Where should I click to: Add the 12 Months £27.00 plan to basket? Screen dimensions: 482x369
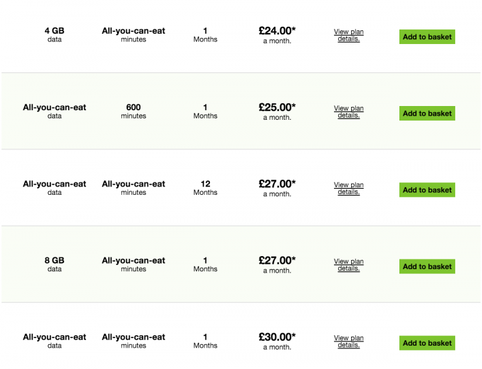pyautogui.click(x=427, y=190)
